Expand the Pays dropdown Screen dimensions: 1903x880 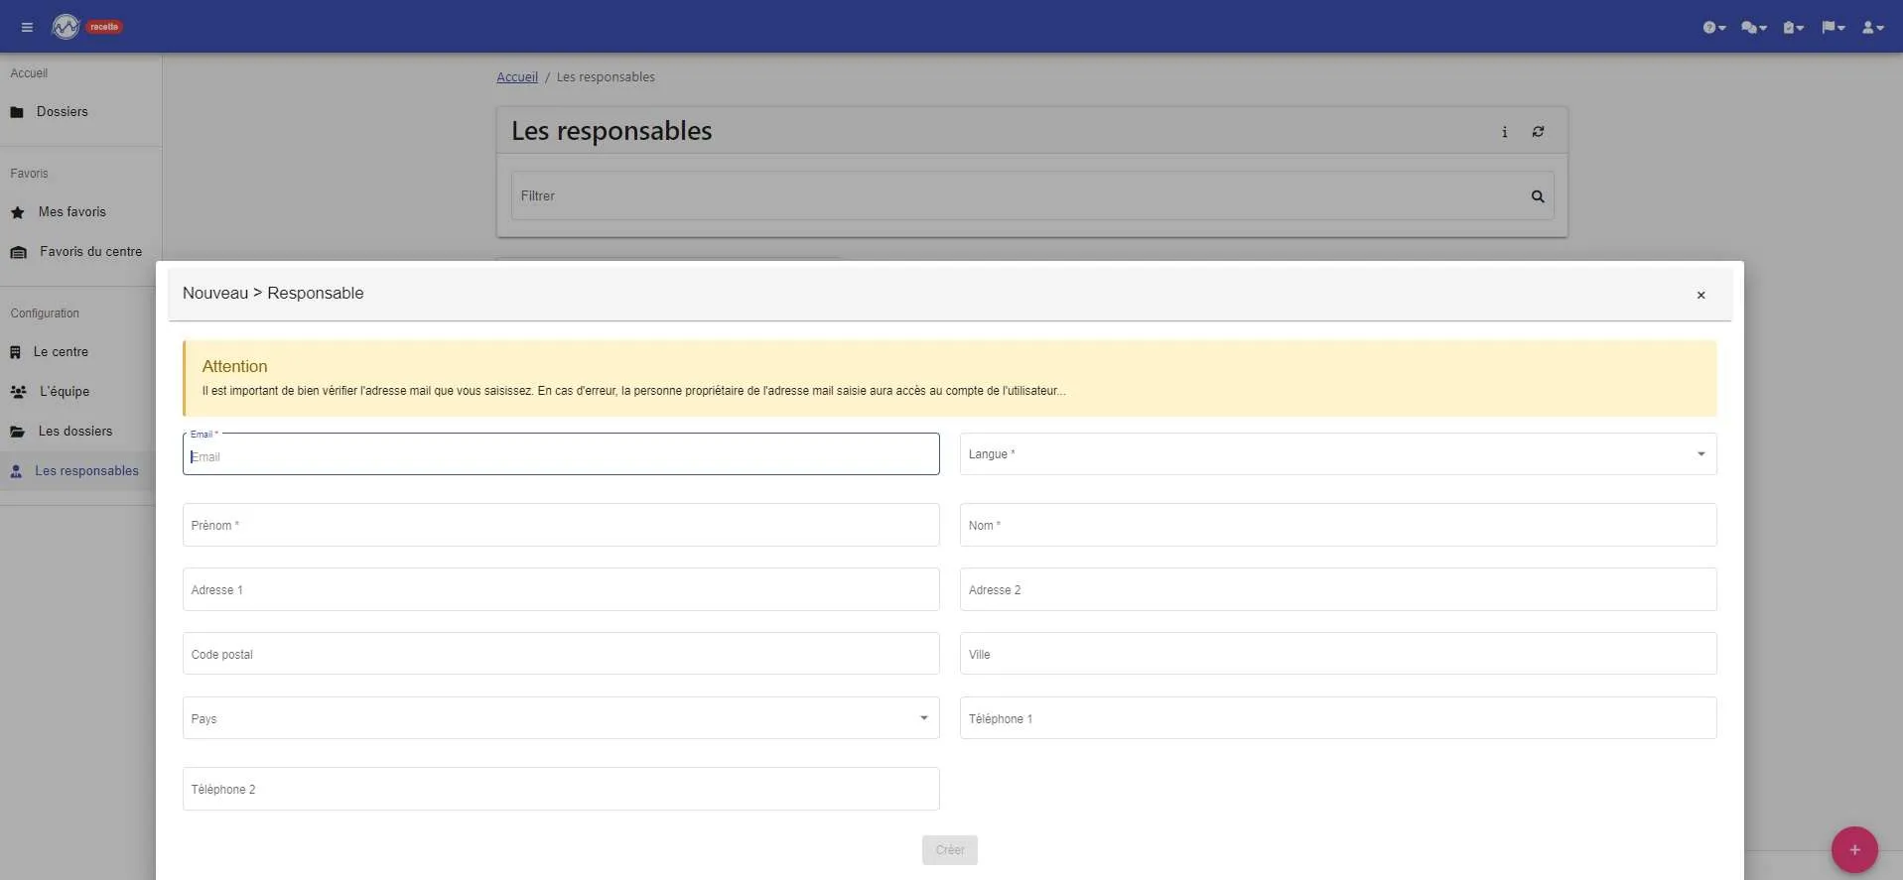(561, 718)
